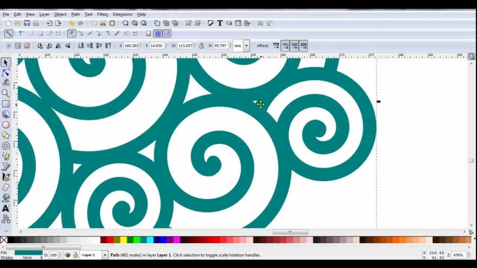Select the Paint Bucket fill tool
Screen dimensions: 477x268
6,198
